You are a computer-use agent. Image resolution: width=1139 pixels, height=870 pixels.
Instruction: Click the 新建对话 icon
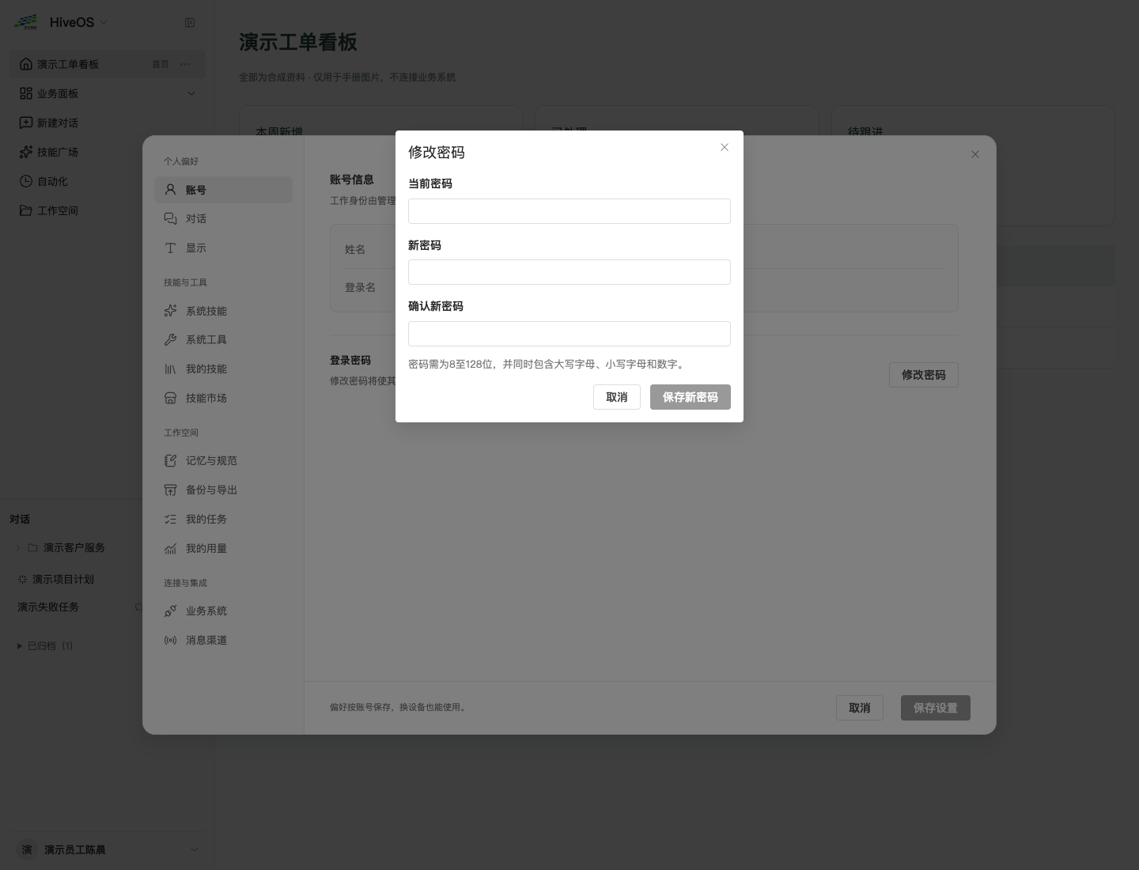26,123
